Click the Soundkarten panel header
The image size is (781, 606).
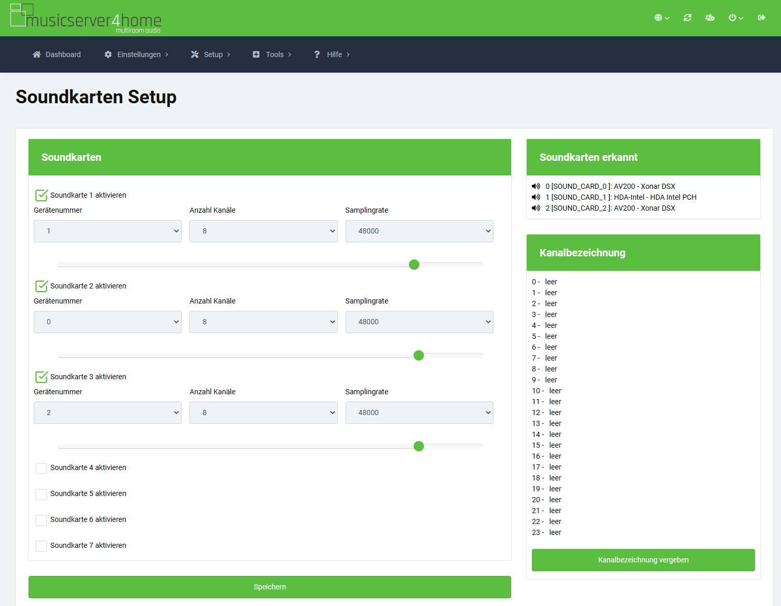tap(270, 157)
